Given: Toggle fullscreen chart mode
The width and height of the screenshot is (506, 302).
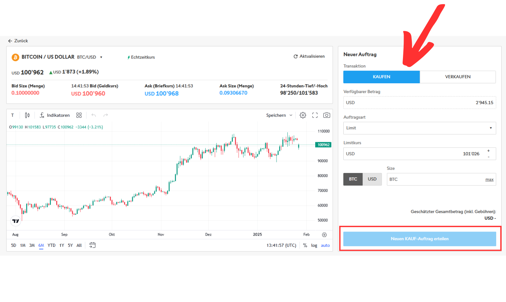Looking at the screenshot, I should pyautogui.click(x=315, y=115).
